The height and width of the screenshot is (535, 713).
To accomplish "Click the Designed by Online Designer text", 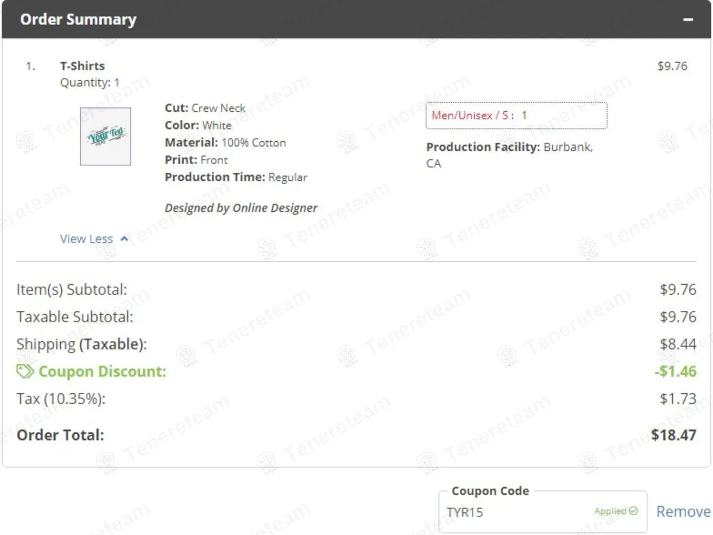I will click(x=241, y=208).
